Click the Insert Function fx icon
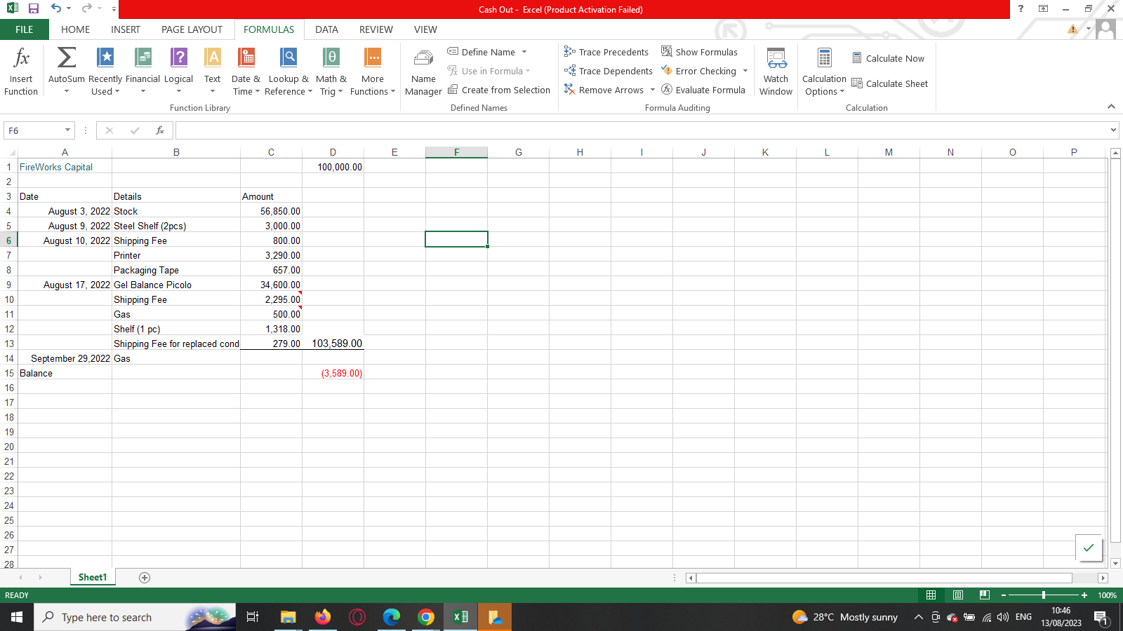The image size is (1123, 631). (x=21, y=58)
